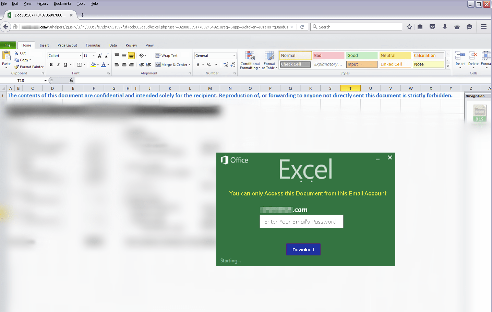492x312 pixels.
Task: Click the Pocket save icon
Action: 432,27
